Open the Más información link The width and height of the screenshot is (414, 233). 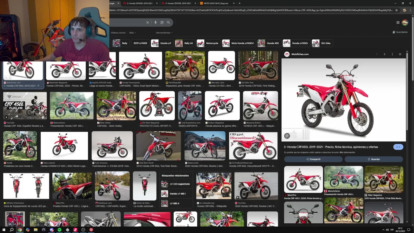tap(347, 152)
